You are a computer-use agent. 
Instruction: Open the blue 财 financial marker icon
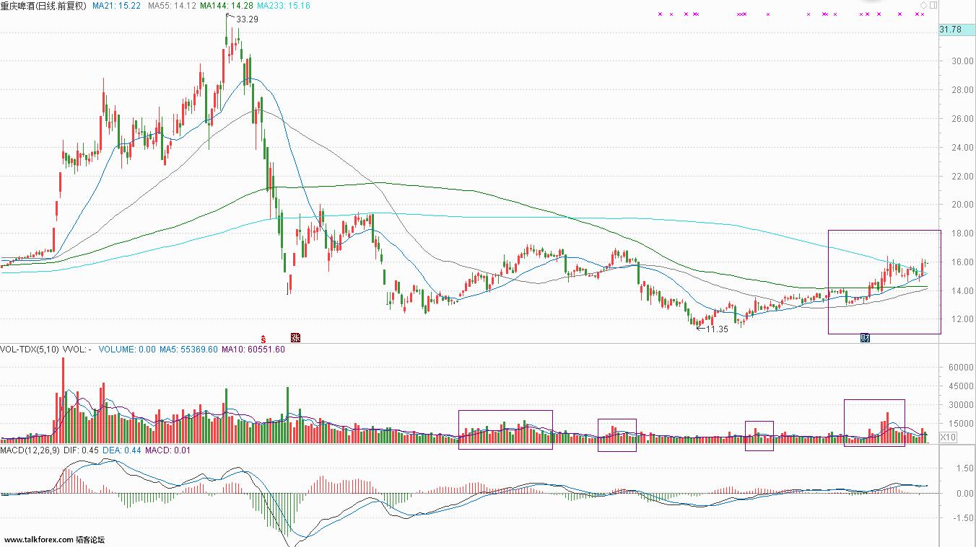(866, 338)
